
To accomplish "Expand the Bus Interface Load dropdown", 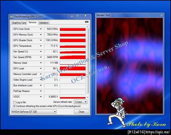I will pos(41,85).
